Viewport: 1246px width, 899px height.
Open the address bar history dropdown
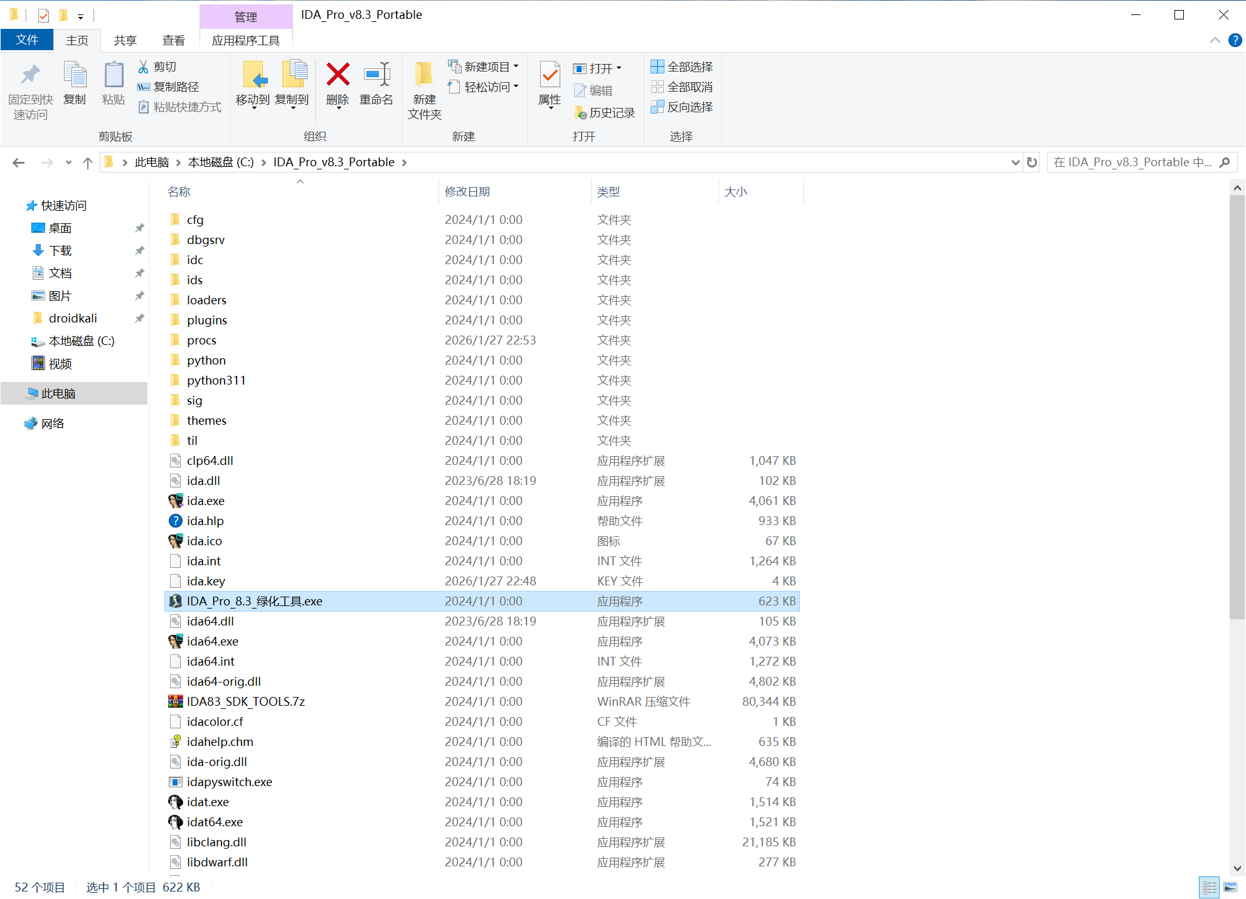[1015, 162]
